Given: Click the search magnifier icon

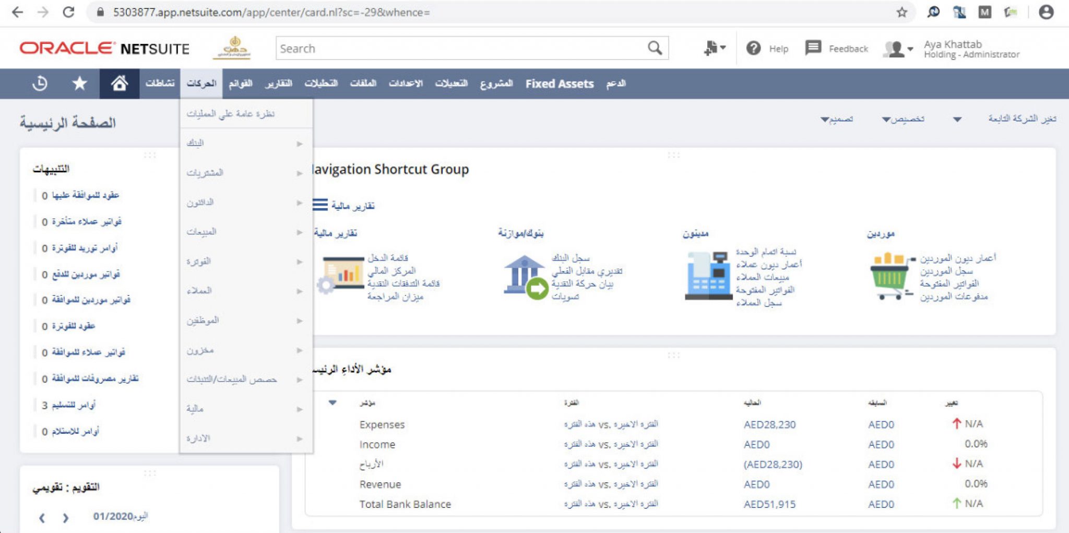Looking at the screenshot, I should [654, 48].
